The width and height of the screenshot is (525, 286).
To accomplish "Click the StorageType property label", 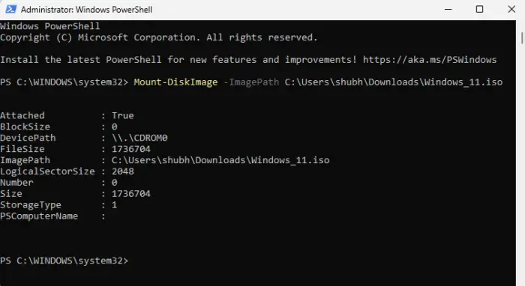I will [31, 205].
